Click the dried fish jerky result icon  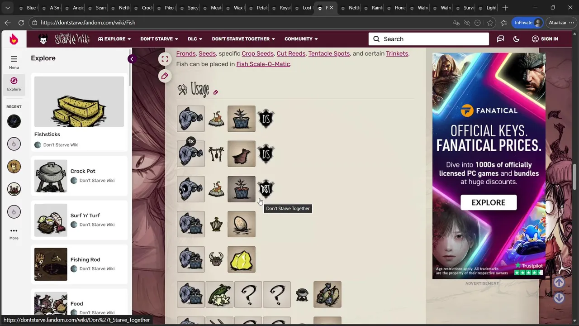coord(241,154)
